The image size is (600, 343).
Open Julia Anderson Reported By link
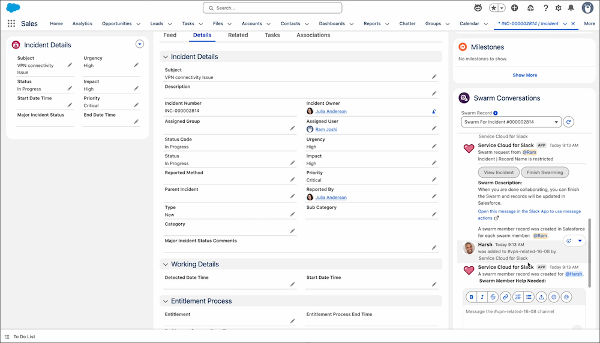[331, 198]
